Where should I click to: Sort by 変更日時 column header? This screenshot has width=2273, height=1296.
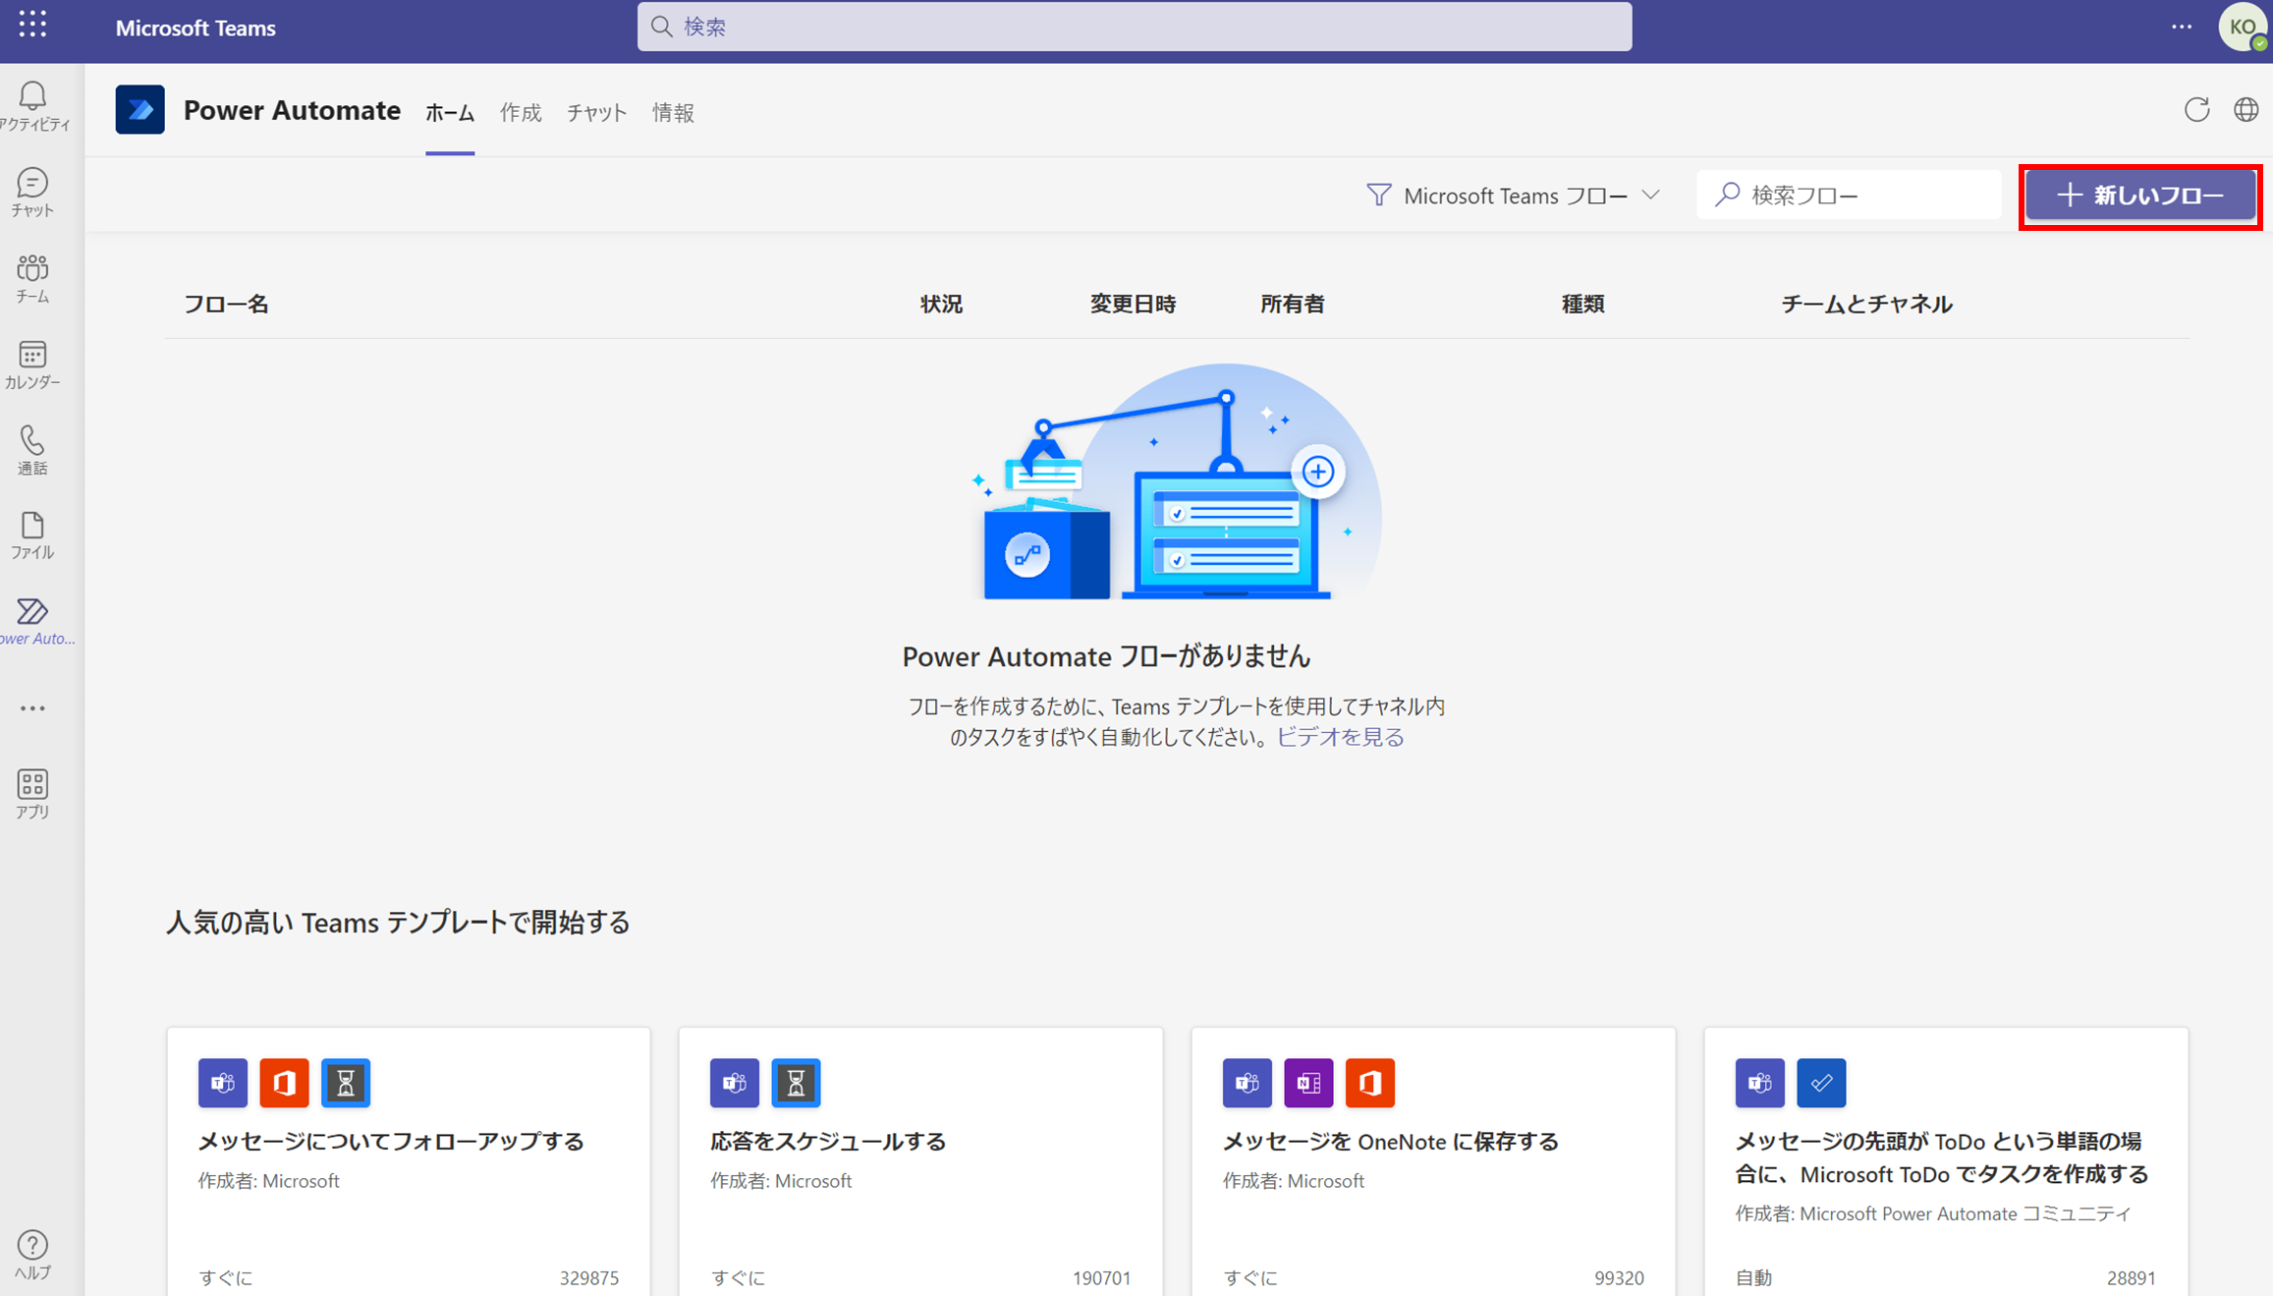(x=1133, y=304)
